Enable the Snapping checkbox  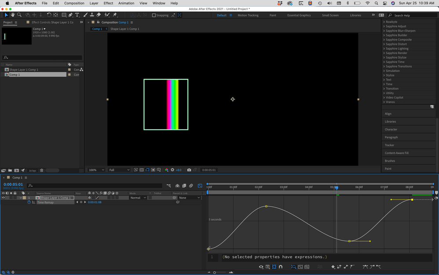154,15
